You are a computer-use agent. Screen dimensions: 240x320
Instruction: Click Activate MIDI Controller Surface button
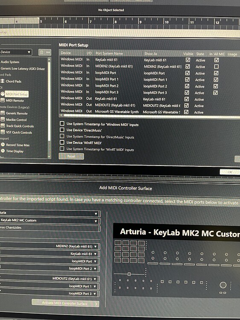[65, 303]
